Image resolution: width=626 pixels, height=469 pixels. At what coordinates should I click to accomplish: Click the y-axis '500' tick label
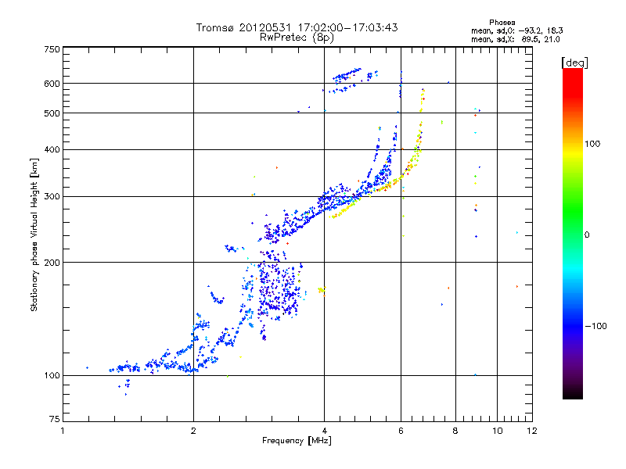(52, 113)
